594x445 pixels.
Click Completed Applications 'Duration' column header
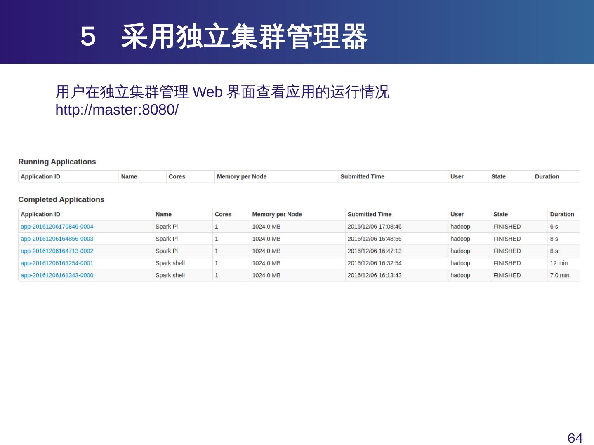pos(562,214)
